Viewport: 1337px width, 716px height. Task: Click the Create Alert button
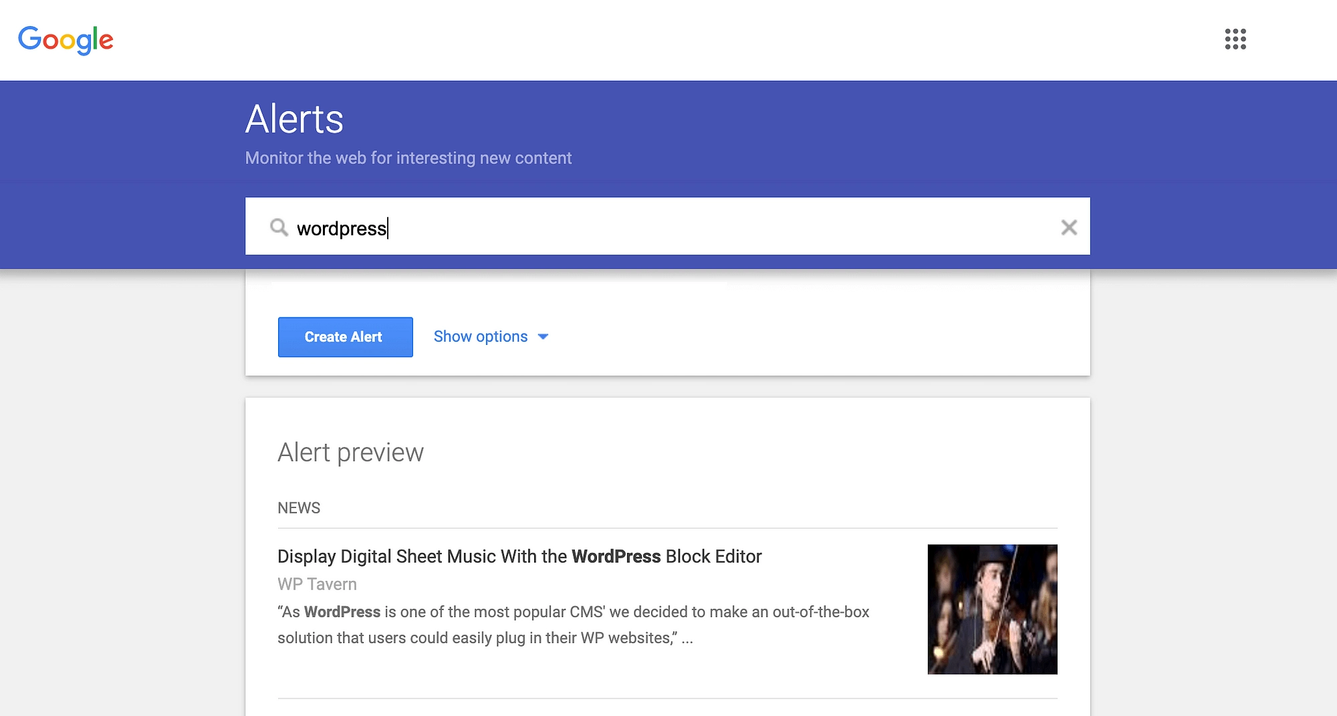[345, 337]
